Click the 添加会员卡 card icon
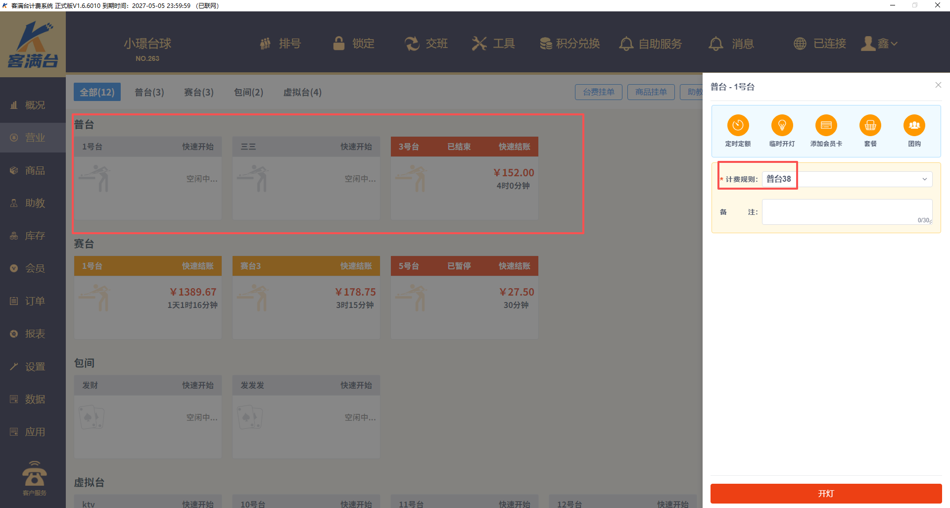The width and height of the screenshot is (950, 508). click(826, 126)
